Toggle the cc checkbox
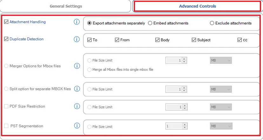The image size is (263, 140). [x=239, y=40]
